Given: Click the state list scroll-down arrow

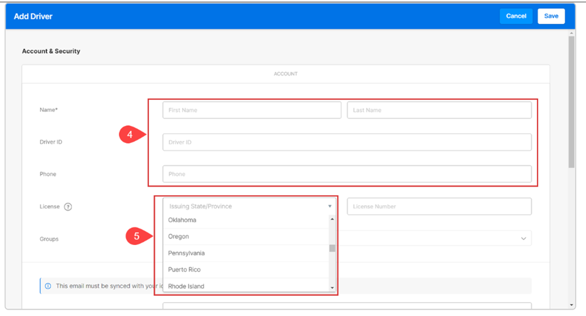Looking at the screenshot, I should coord(332,288).
